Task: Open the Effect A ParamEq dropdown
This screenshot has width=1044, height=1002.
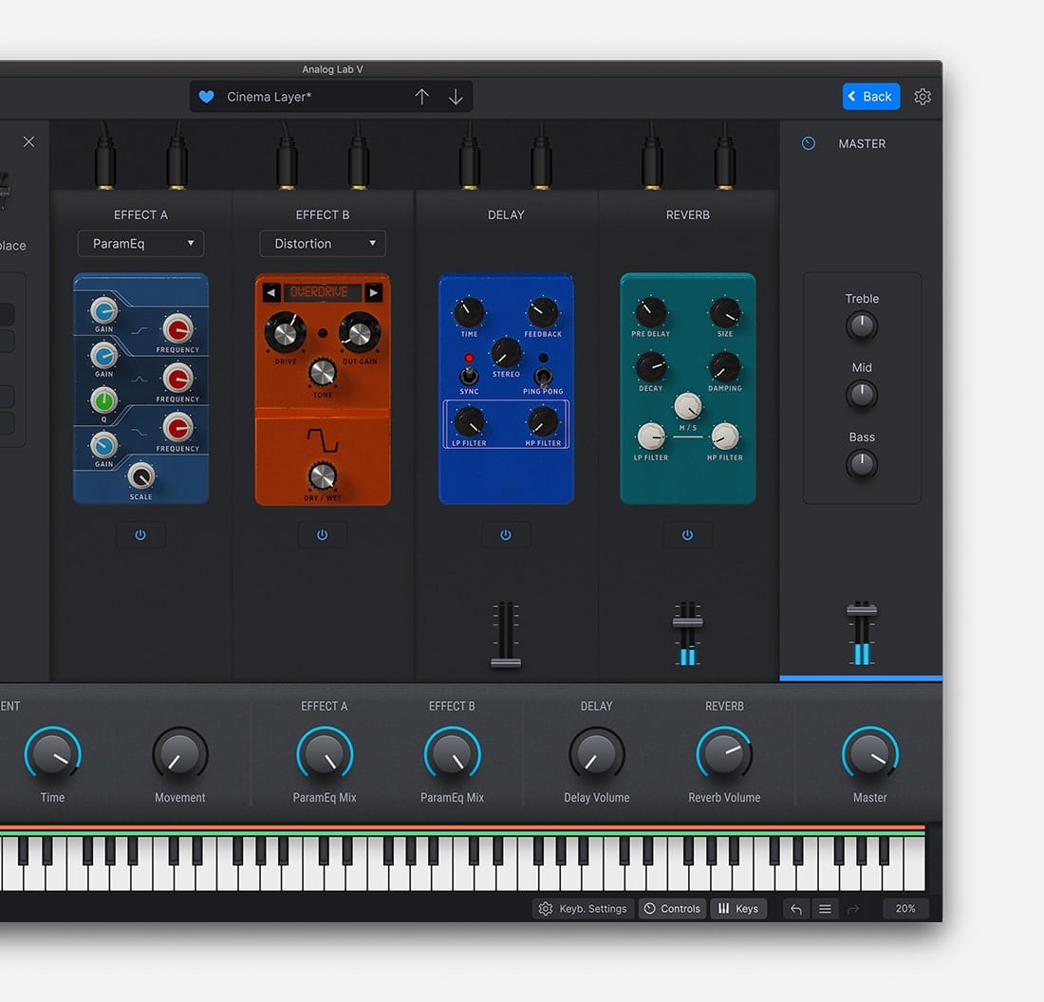Action: coord(140,244)
